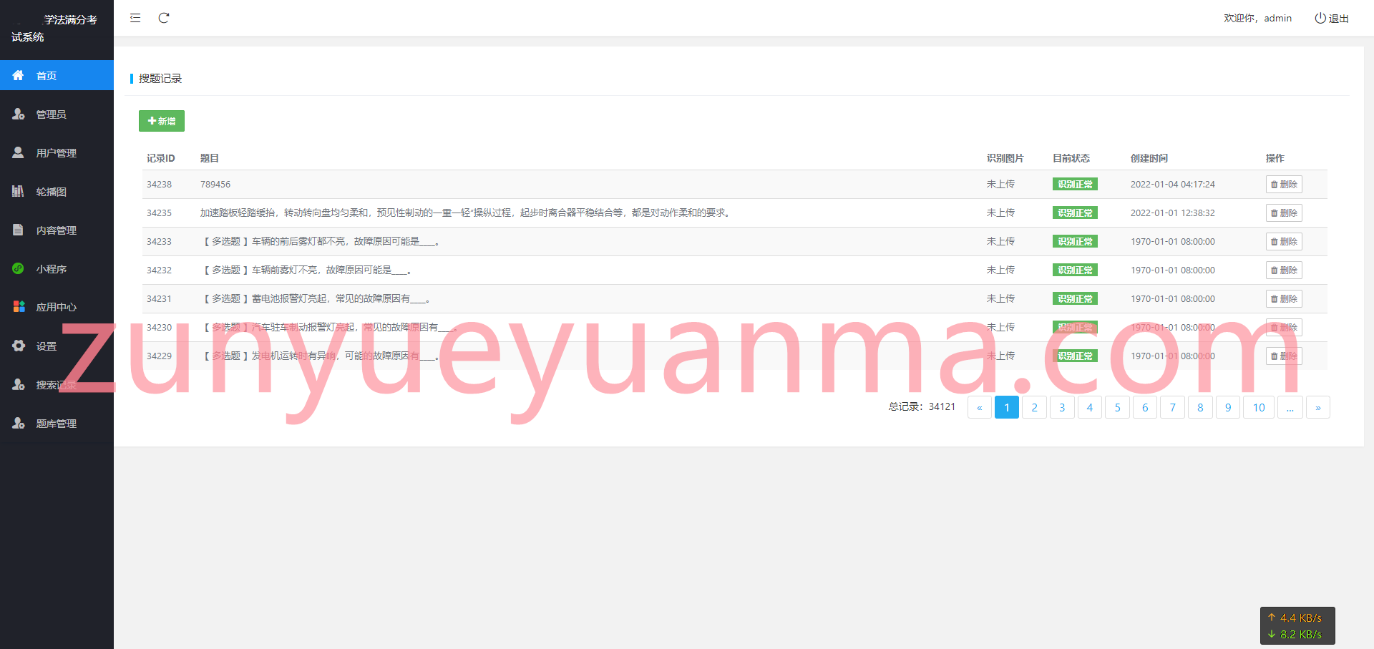Click the 用户管理 person icon

pos(19,152)
